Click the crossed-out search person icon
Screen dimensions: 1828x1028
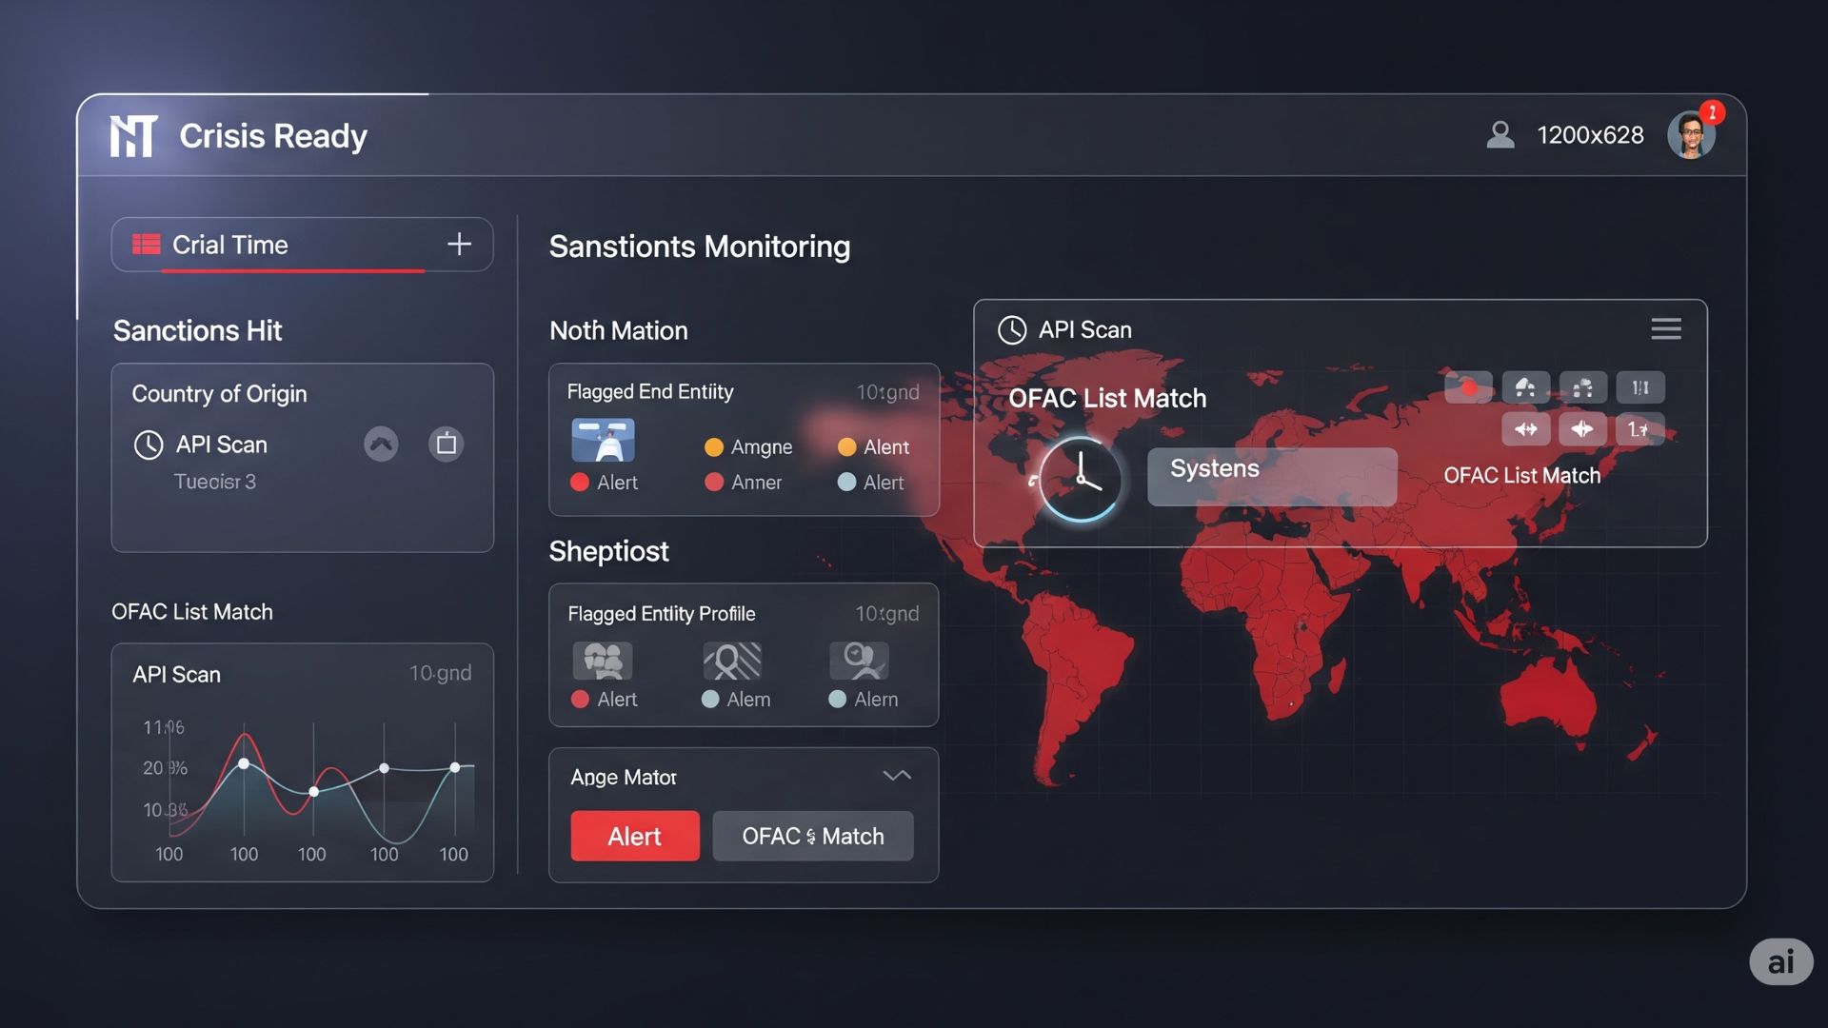coord(731,661)
